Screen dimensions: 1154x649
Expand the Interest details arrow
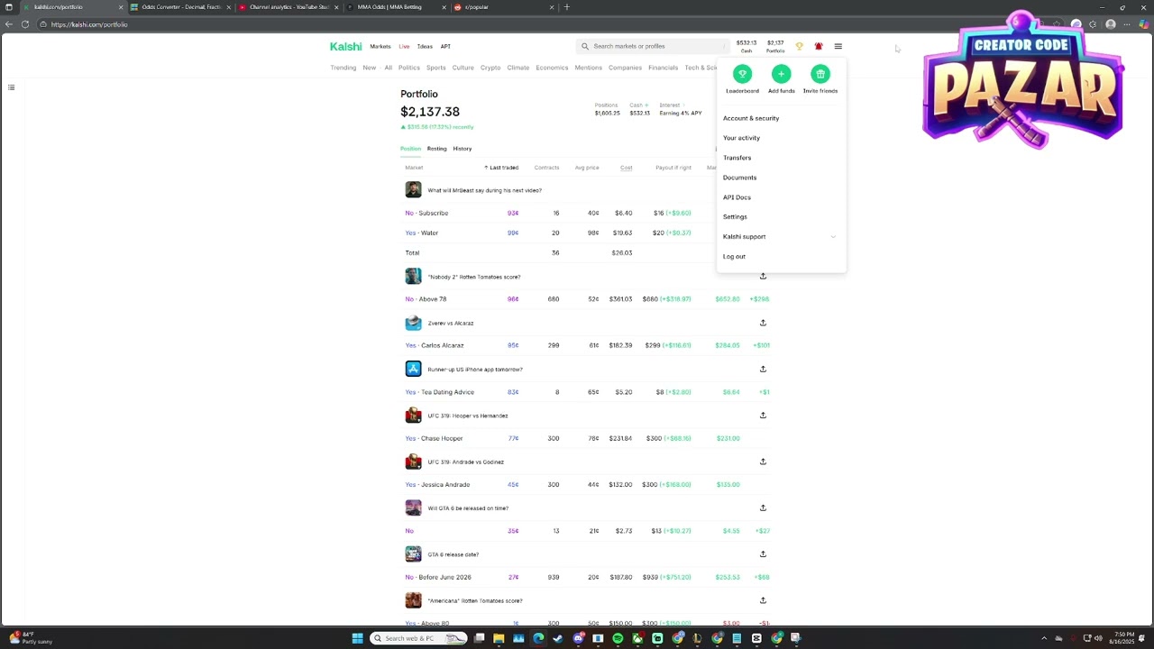click(x=682, y=105)
